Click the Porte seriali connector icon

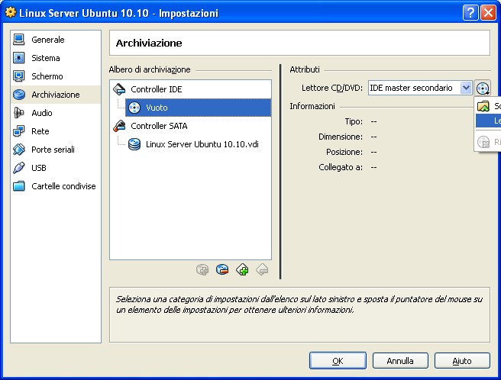point(19,150)
